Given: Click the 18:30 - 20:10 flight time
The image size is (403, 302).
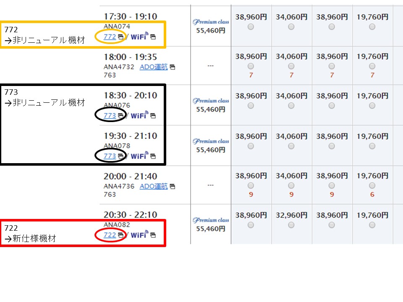Looking at the screenshot, I should pyautogui.click(x=130, y=96).
